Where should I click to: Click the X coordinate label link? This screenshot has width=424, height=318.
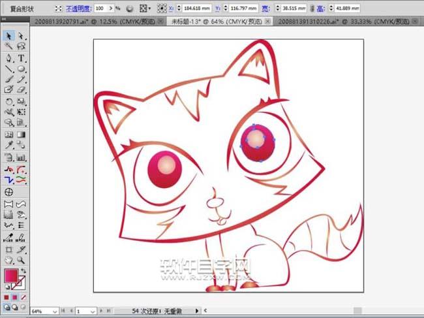[171, 8]
